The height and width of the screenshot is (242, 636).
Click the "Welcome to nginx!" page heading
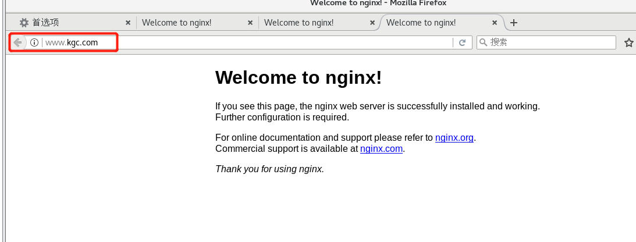(x=299, y=77)
